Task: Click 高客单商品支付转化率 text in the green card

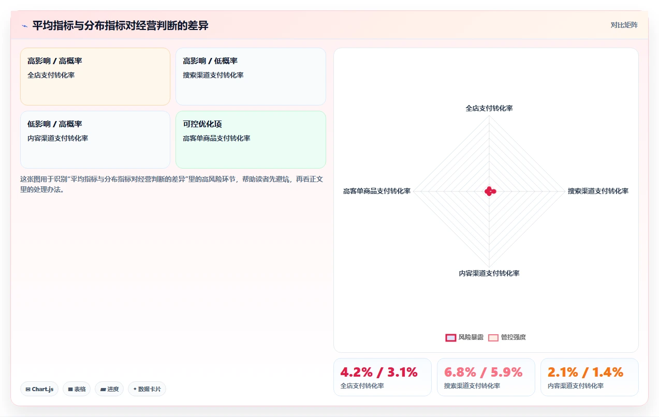Action: click(x=216, y=138)
